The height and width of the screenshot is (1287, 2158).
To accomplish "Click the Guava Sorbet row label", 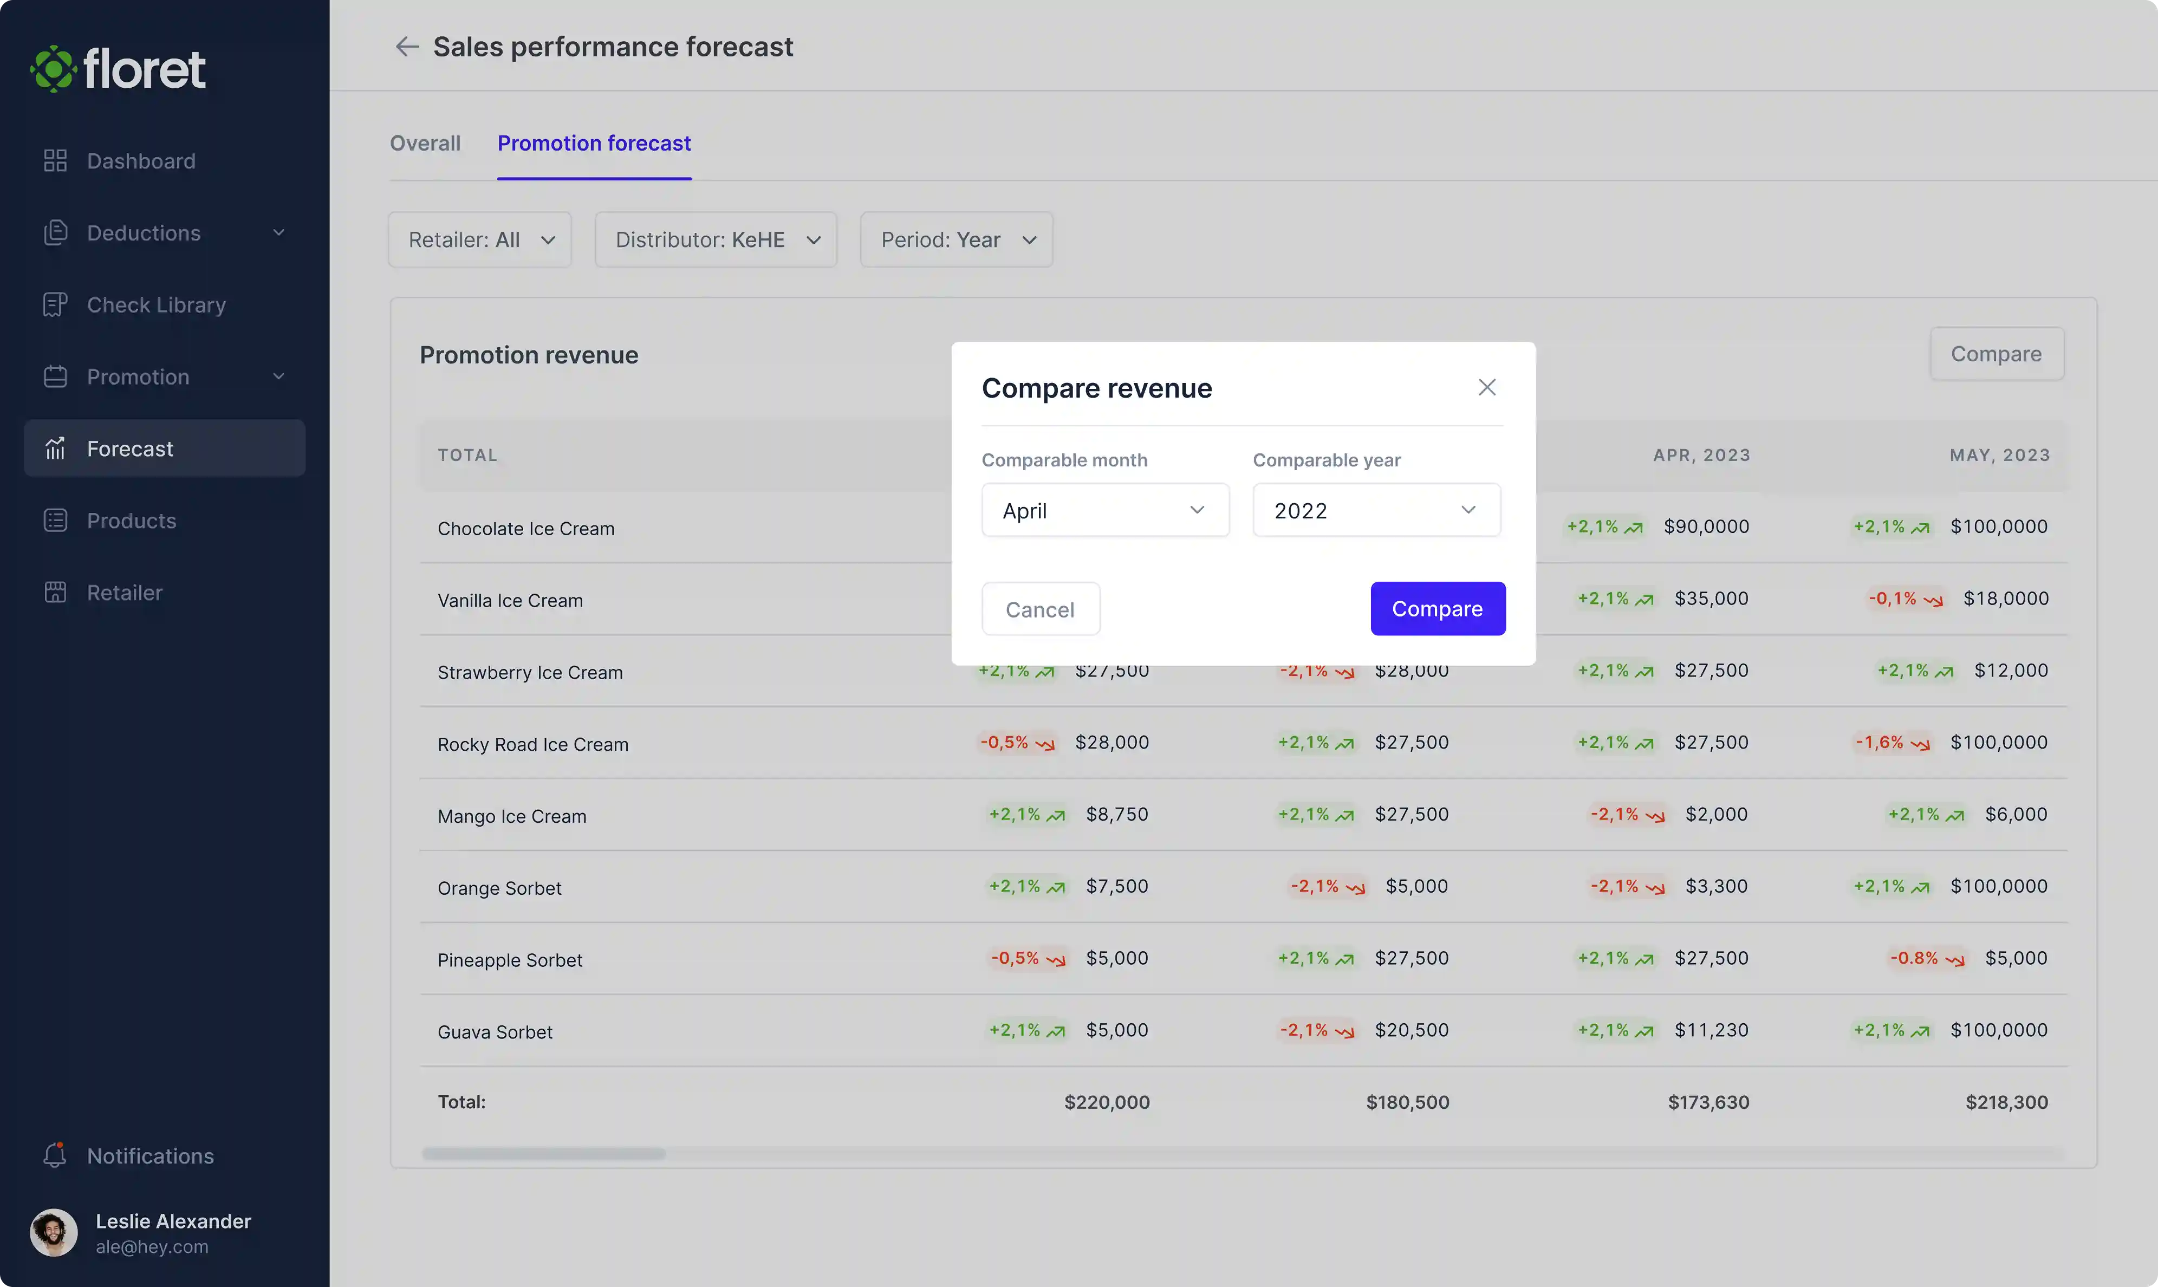I will click(x=494, y=1032).
